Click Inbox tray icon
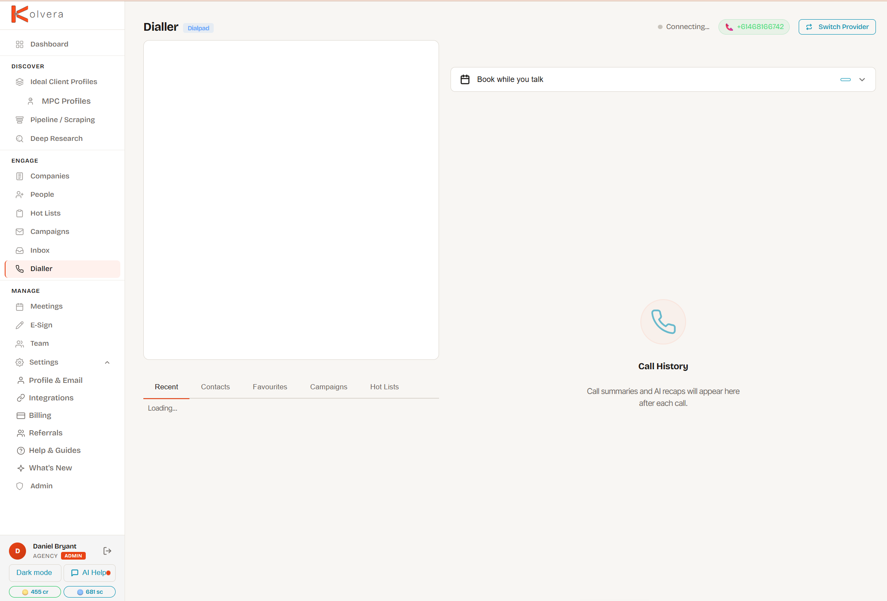 click(x=20, y=251)
